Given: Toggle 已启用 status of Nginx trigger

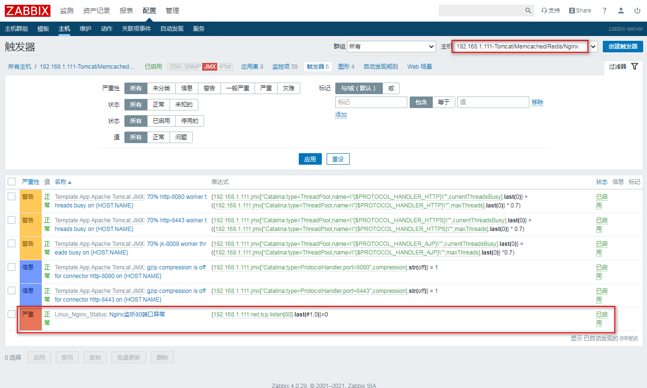Looking at the screenshot, I should [x=602, y=319].
